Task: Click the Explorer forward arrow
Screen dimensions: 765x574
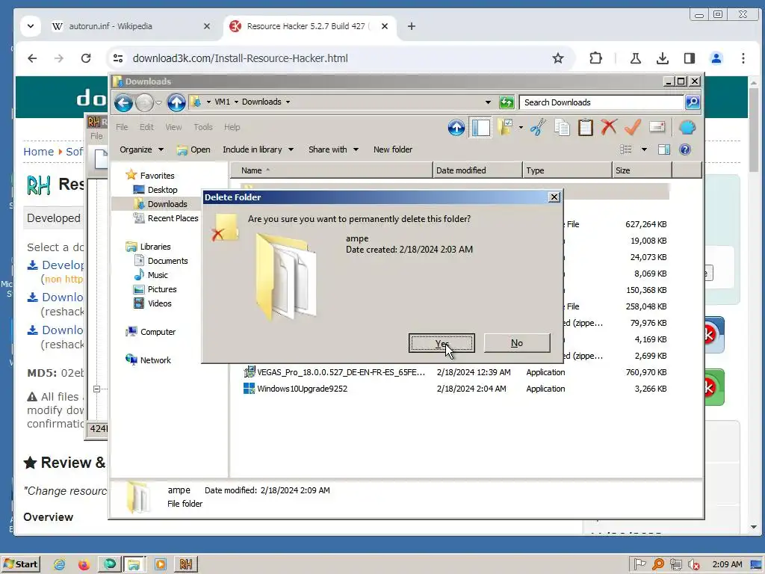Action: click(x=144, y=102)
